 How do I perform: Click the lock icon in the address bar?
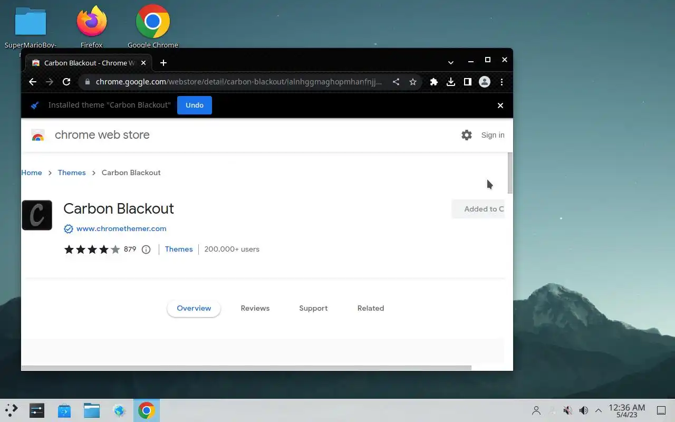click(87, 82)
